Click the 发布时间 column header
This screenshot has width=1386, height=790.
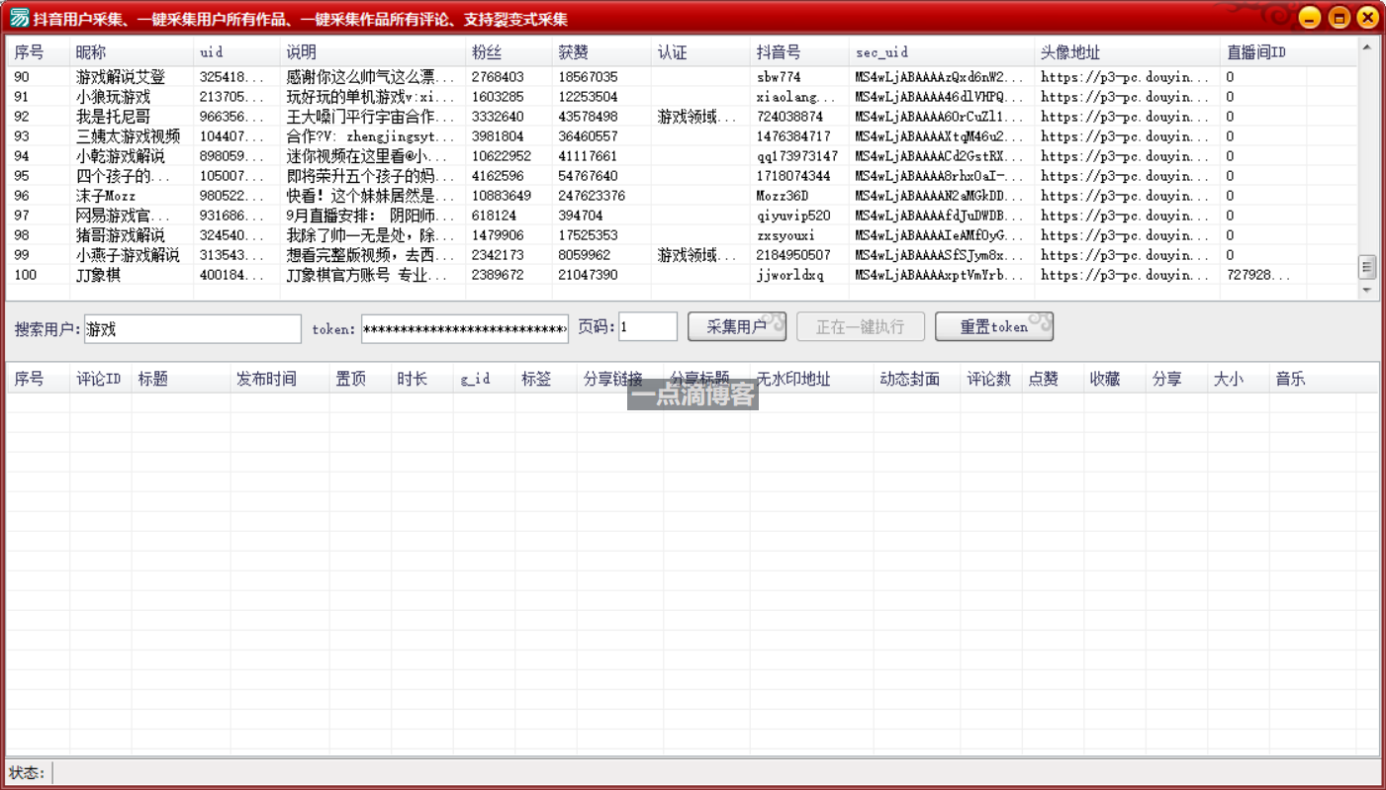pyautogui.click(x=280, y=379)
